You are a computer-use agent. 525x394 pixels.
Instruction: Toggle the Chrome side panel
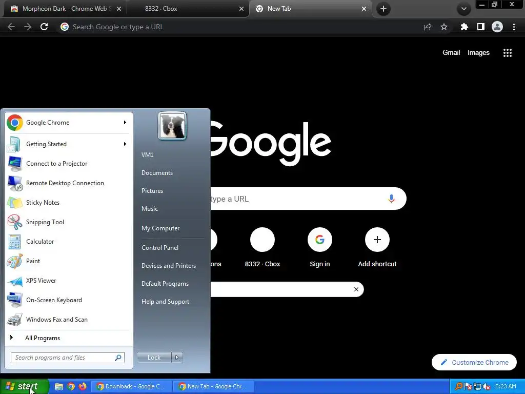pos(480,27)
